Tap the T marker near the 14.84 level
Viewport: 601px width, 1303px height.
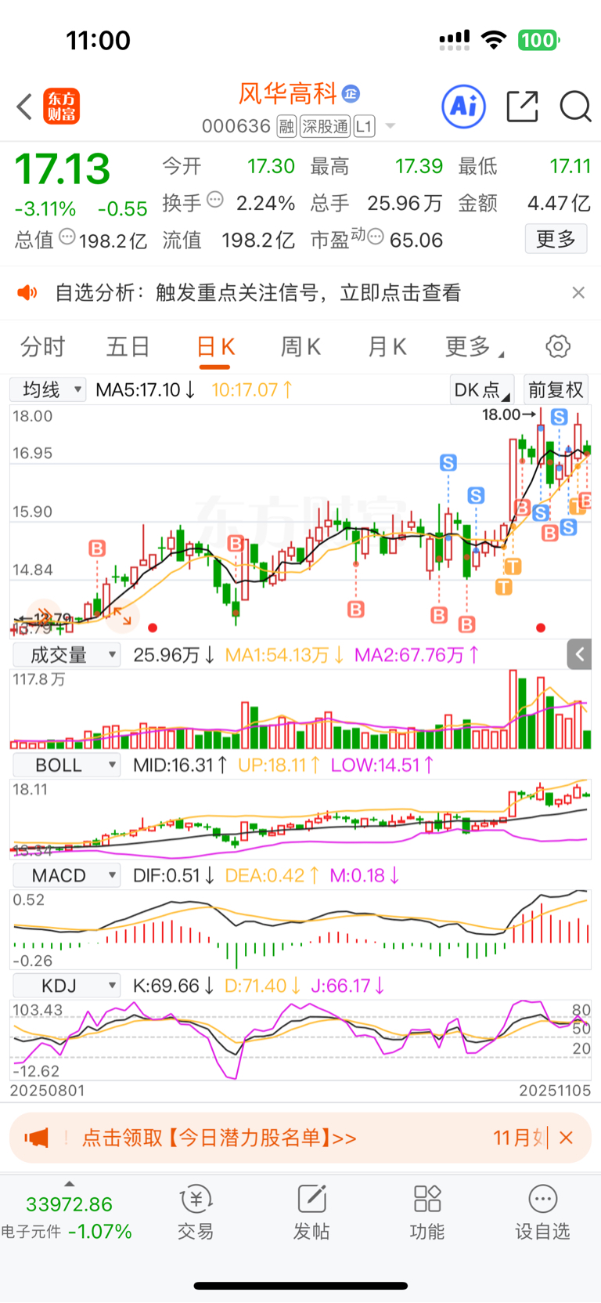point(513,566)
